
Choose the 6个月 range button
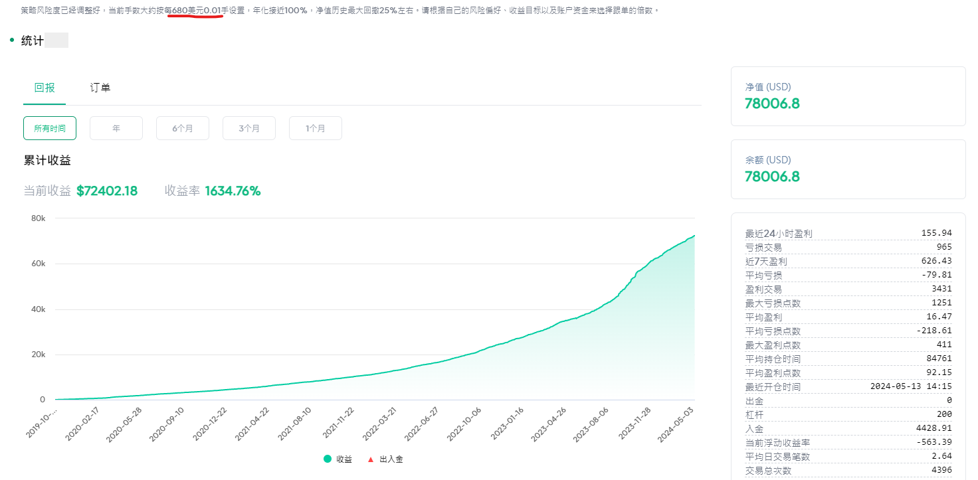click(183, 128)
